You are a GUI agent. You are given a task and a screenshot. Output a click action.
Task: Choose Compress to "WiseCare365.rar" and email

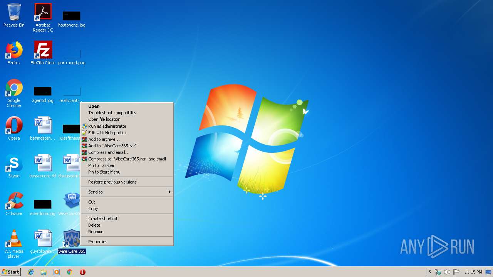(127, 159)
